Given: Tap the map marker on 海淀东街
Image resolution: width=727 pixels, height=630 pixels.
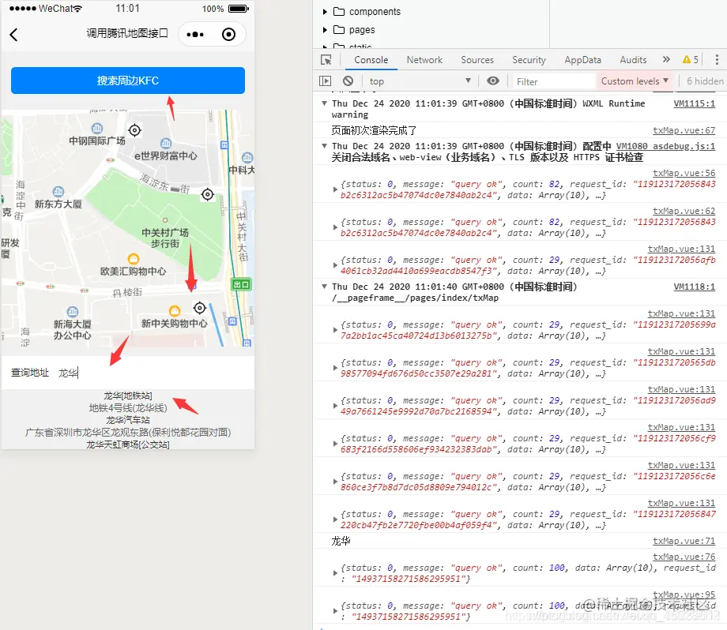Looking at the screenshot, I should pos(207,194).
